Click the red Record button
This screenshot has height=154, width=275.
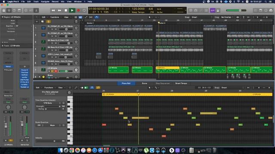point(78,10)
